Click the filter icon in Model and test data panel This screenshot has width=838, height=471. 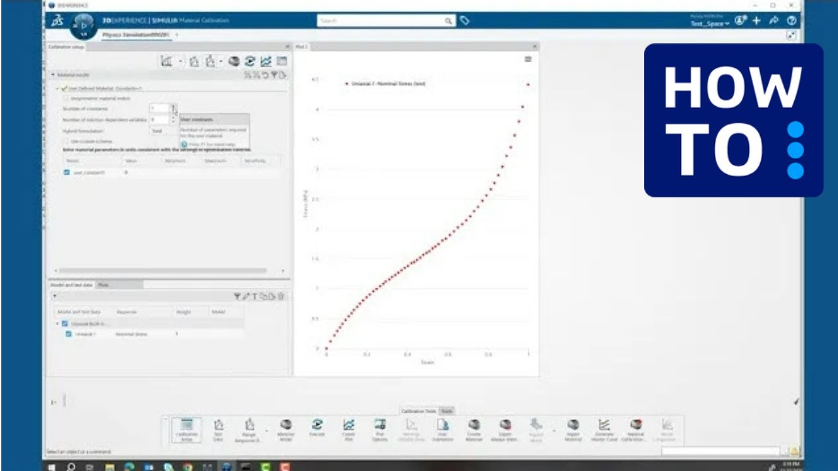pos(238,296)
